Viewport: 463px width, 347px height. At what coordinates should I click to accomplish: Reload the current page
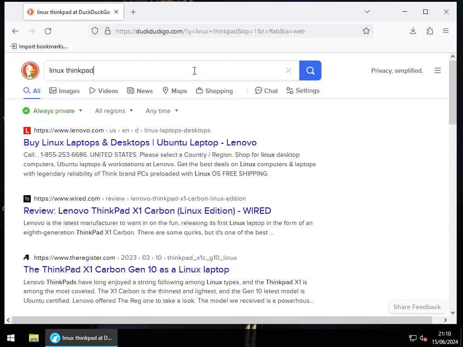click(48, 31)
